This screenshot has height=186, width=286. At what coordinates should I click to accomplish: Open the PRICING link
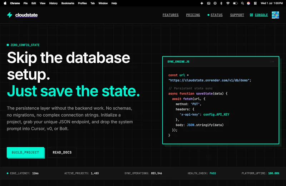[x=193, y=15]
